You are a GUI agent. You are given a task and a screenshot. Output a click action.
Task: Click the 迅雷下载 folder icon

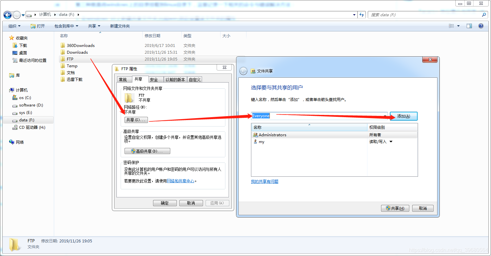pyautogui.click(x=63, y=79)
